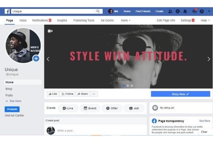Select Home in left sidebar
Viewport: 213px width, 143px height.
click(23, 82)
